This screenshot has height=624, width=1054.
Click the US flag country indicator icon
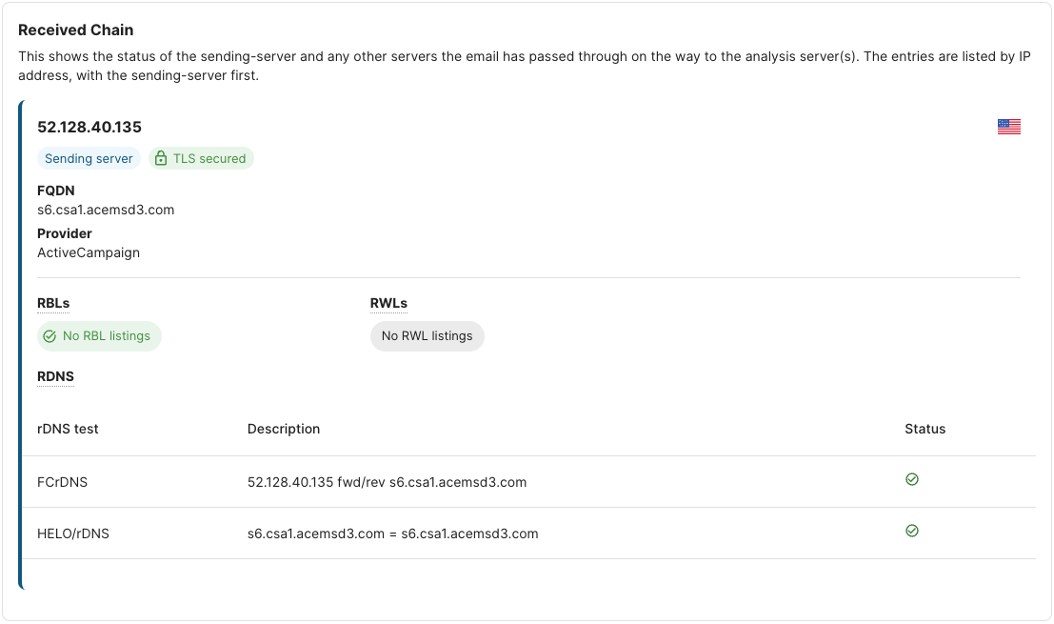pyautogui.click(x=1008, y=126)
